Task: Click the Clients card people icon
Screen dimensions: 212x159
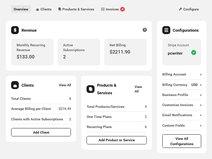Action: point(15,85)
